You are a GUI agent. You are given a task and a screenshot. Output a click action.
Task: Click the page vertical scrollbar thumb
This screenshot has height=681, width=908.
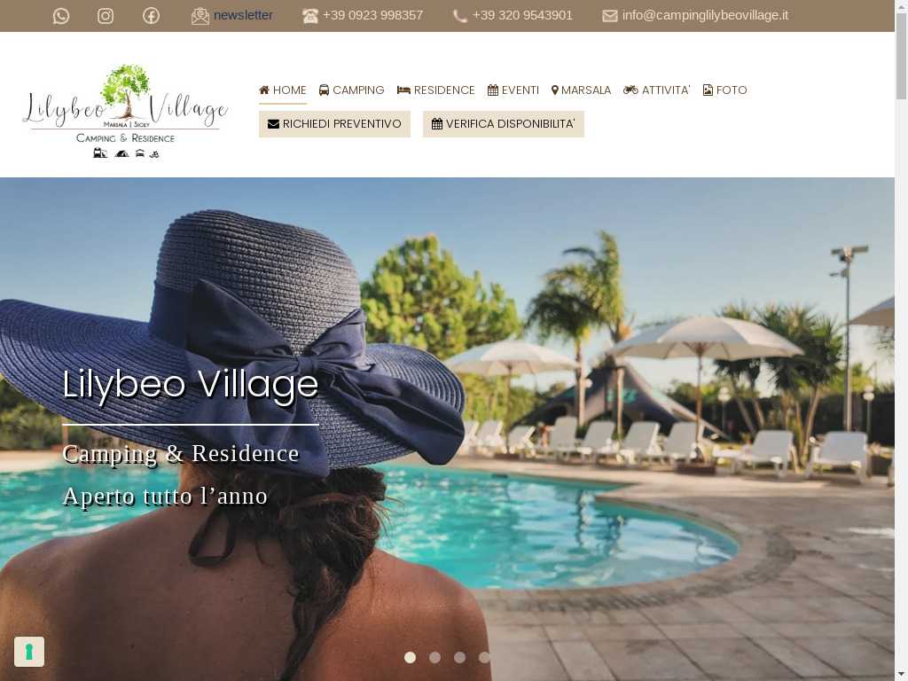point(901,56)
